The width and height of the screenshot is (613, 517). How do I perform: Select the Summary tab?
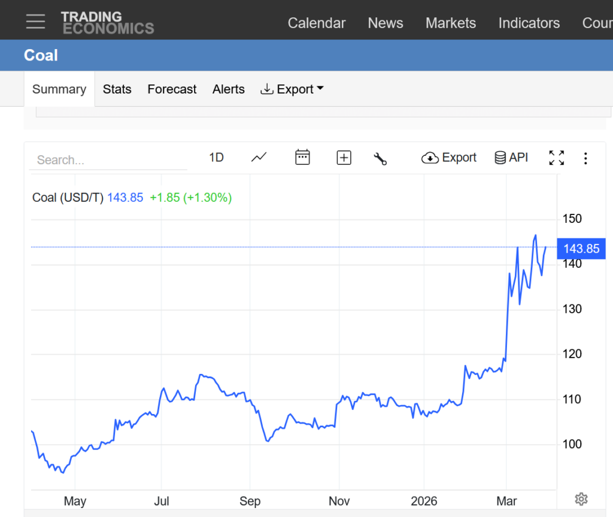tap(59, 89)
